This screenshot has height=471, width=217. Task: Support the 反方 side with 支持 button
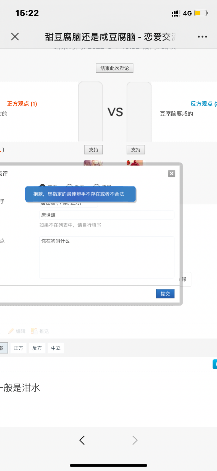136,150
